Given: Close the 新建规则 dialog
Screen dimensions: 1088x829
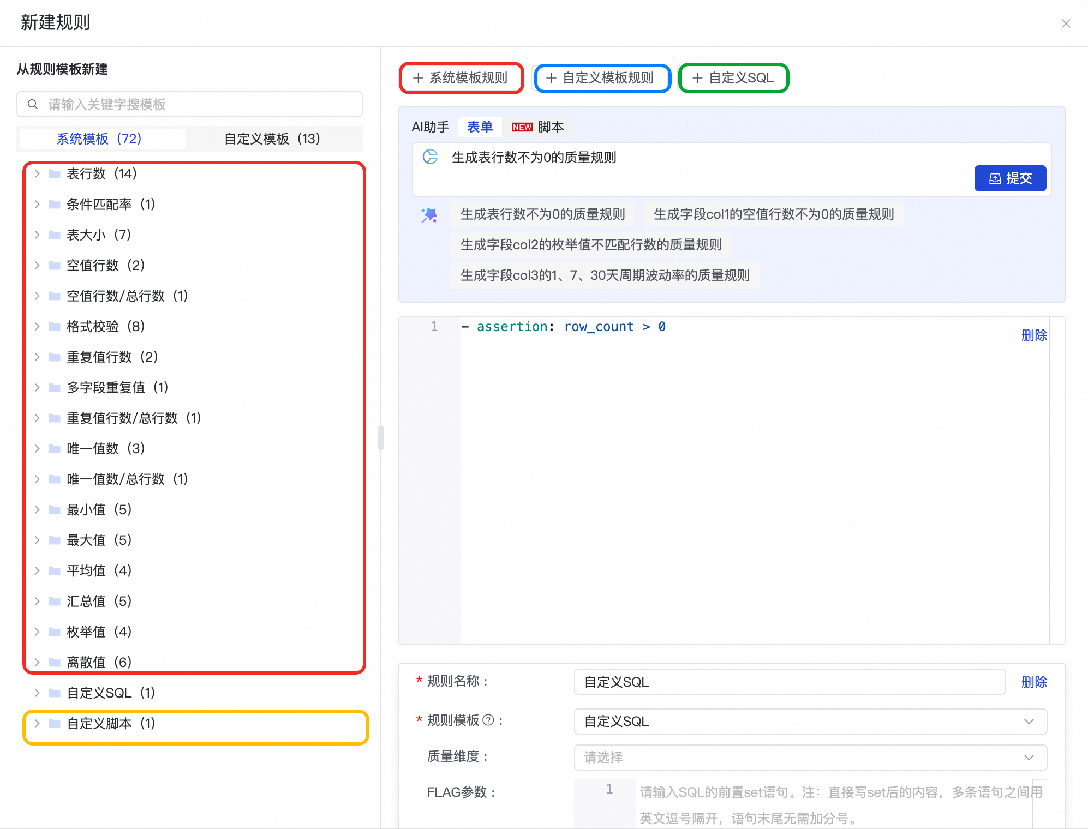Looking at the screenshot, I should coord(1066,23).
